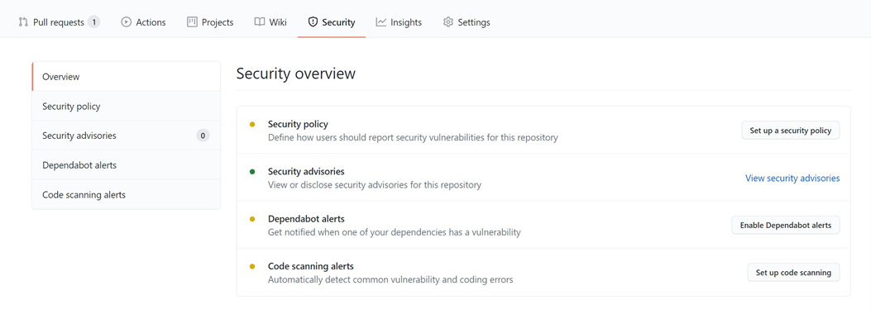Screen dimensions: 871x319
Task: Click the text 'View or disclose security advisories for this repository'
Action: click(375, 185)
